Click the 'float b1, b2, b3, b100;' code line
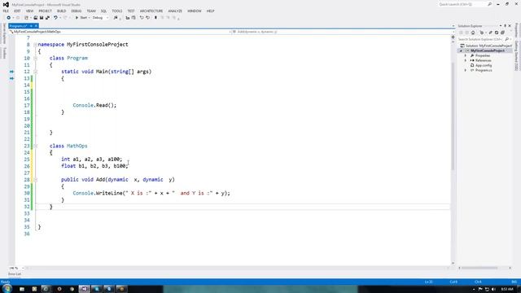This screenshot has height=293, width=521. [94, 166]
